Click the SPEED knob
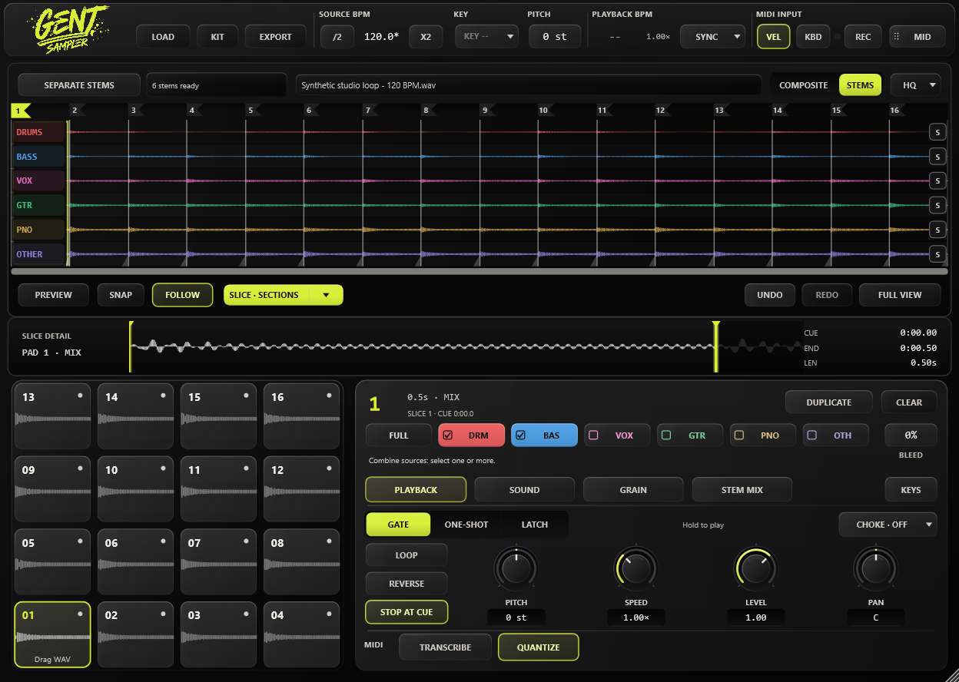959x682 pixels. click(636, 568)
